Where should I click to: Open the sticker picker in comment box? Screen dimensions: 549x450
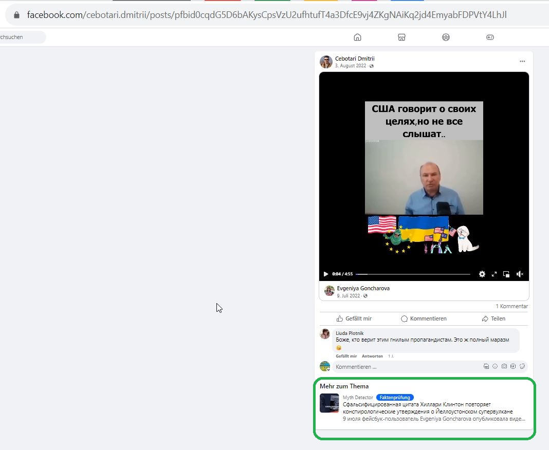coord(522,366)
